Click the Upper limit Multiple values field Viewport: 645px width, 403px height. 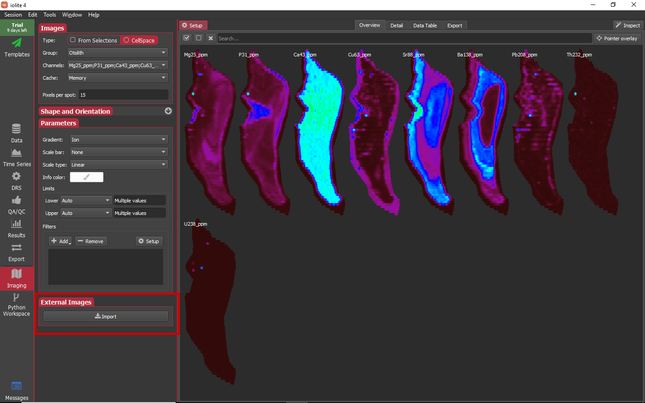click(139, 213)
